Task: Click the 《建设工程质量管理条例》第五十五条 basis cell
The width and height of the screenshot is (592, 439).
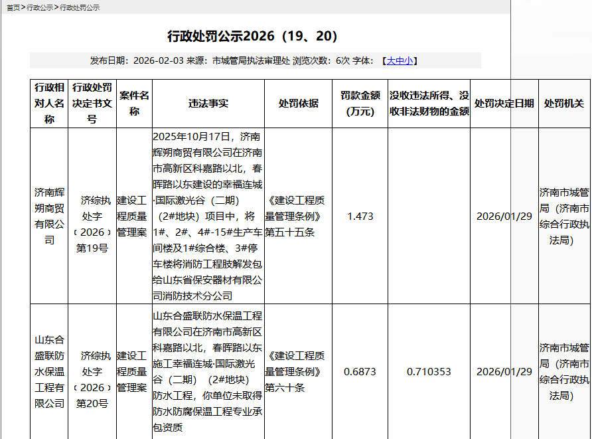Action: pyautogui.click(x=297, y=216)
